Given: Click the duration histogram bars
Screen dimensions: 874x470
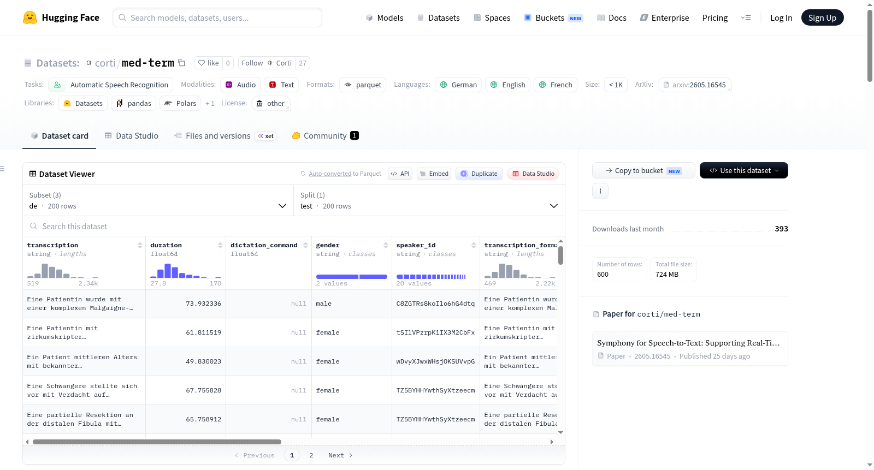Looking at the screenshot, I should click(186, 271).
